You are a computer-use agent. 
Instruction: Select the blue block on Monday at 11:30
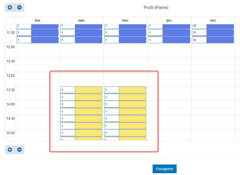click(x=45, y=32)
